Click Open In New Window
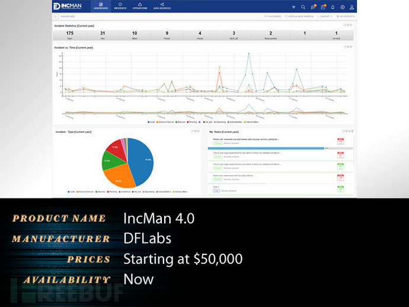 [299, 17]
